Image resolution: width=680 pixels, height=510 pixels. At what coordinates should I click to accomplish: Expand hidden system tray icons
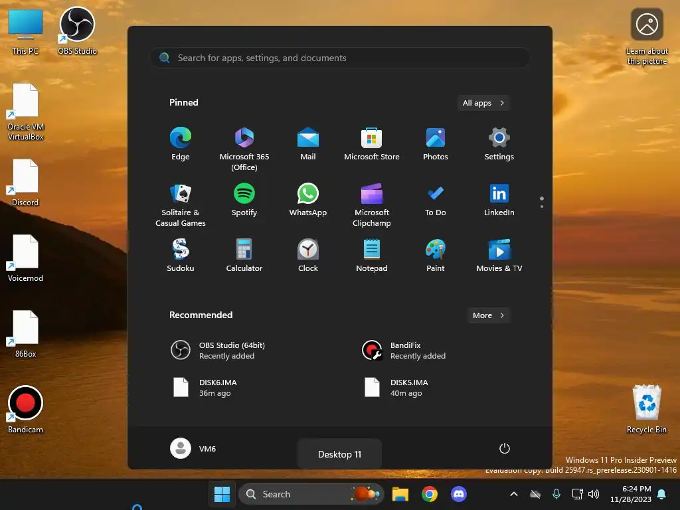514,494
